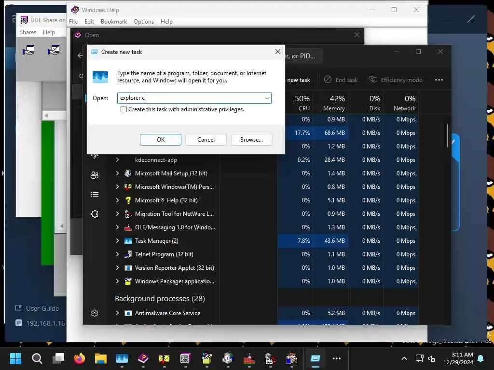Expand the Microsoft Mail Setup process row
494x370 pixels.
click(118, 173)
